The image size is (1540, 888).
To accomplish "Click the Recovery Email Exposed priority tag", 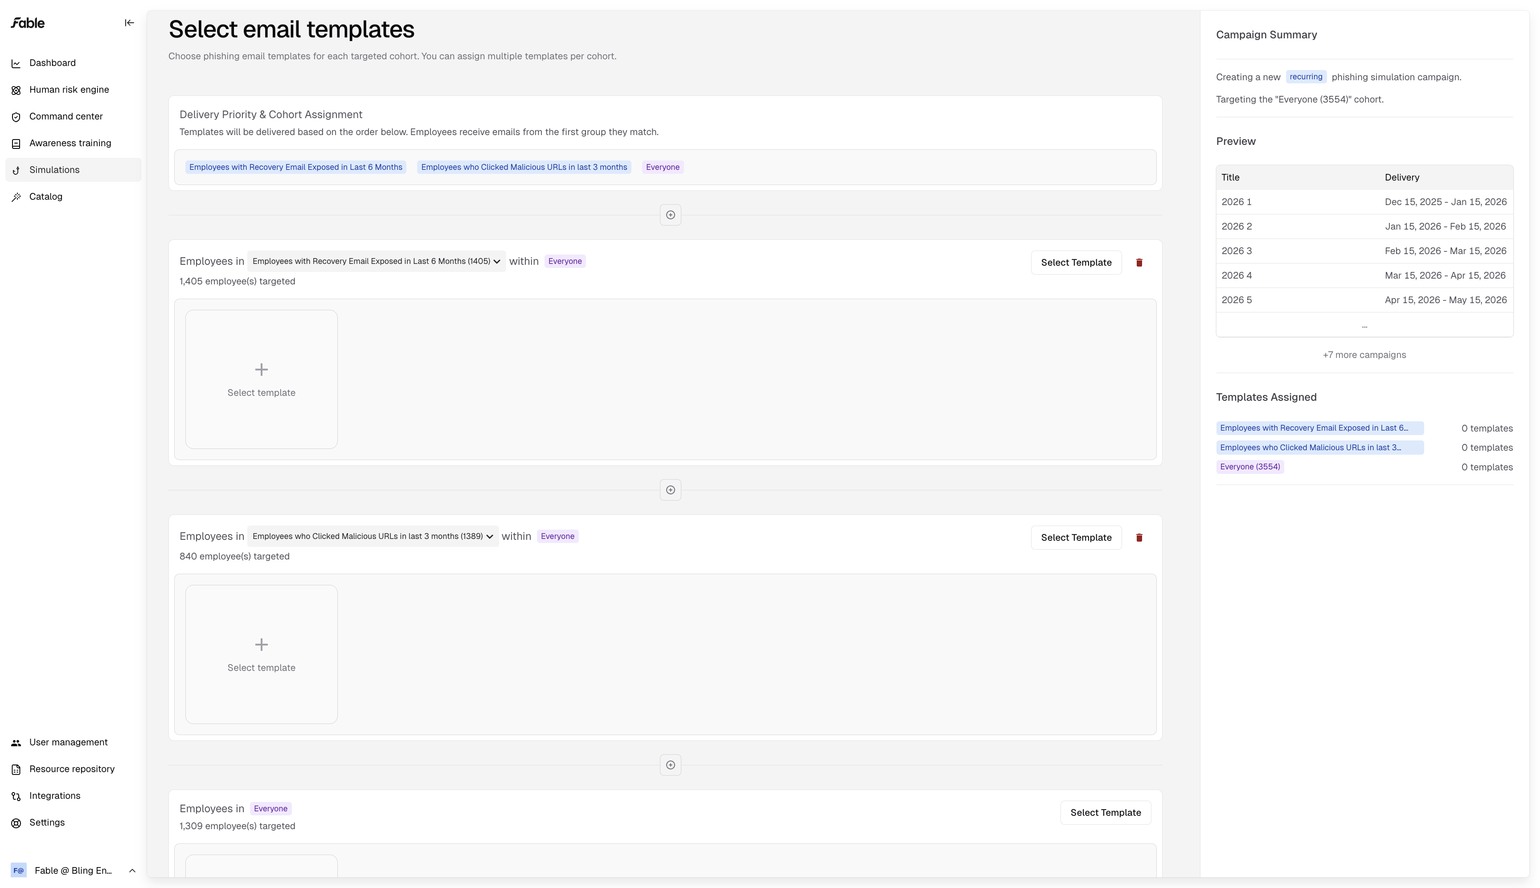I will pyautogui.click(x=296, y=168).
